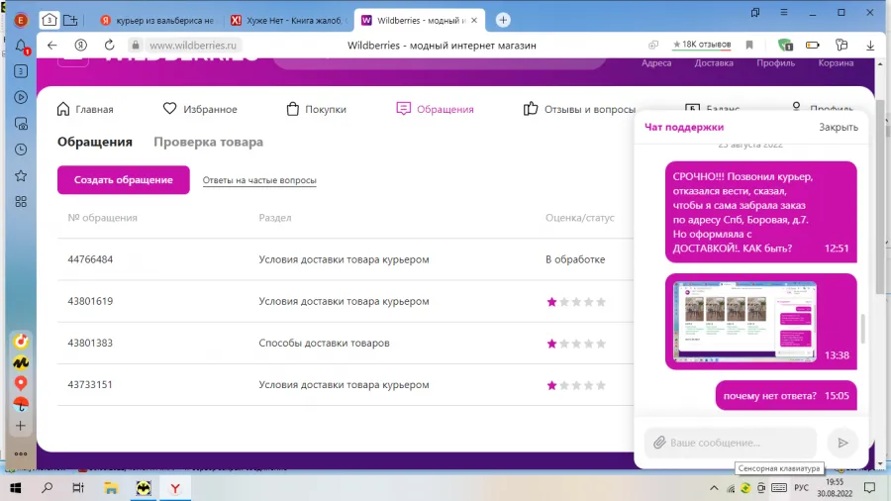Screen dimensions: 891x501
Task: Open screenshot thumbnail in chat
Action: [x=744, y=322]
